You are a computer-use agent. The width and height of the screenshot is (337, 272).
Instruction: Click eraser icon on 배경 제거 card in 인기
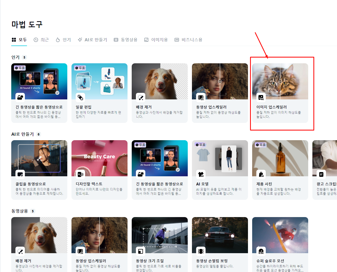141,98
